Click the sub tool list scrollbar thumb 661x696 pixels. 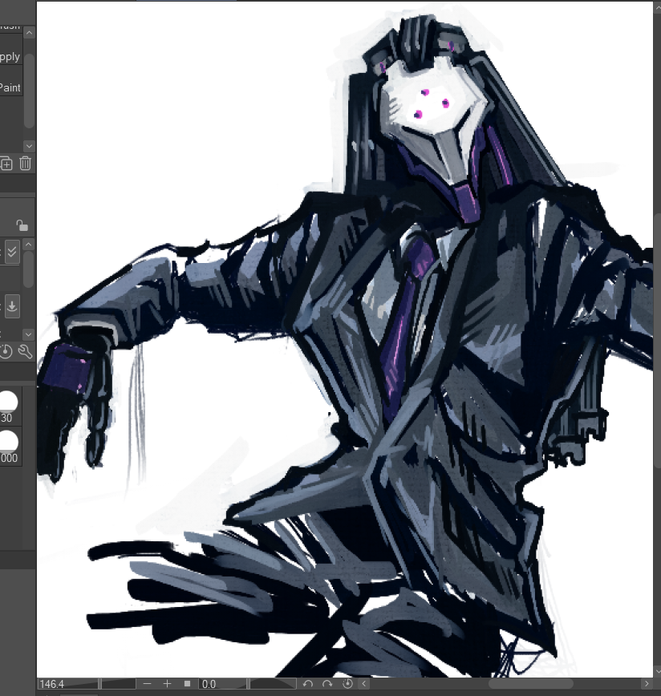point(29,91)
